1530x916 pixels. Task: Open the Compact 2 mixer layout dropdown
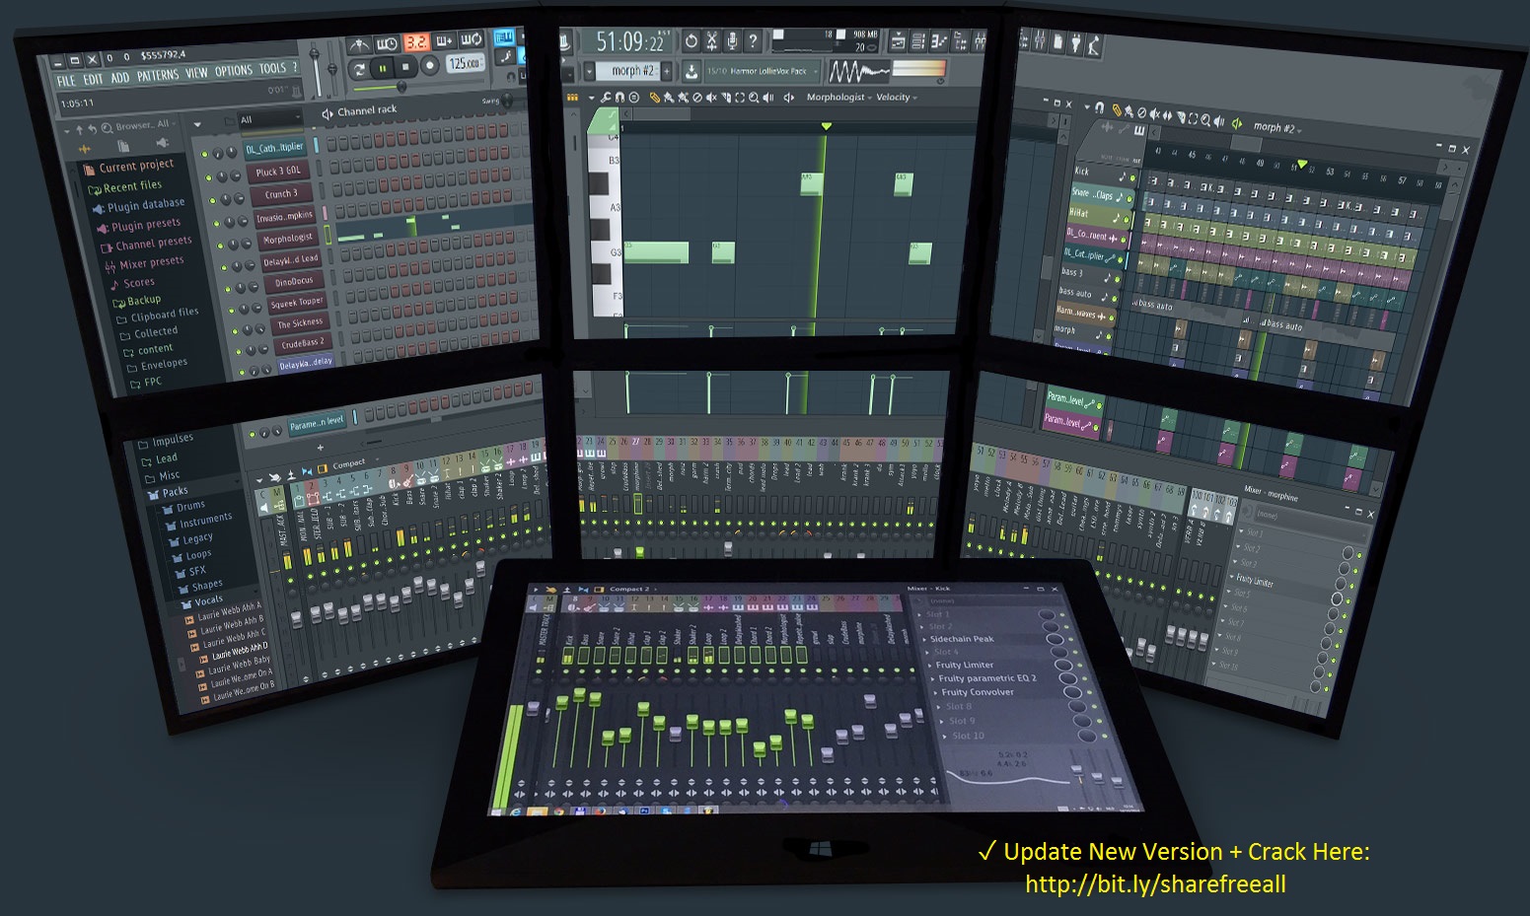(x=632, y=589)
